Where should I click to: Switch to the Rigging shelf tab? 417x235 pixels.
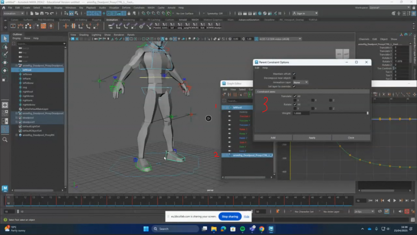point(97,20)
